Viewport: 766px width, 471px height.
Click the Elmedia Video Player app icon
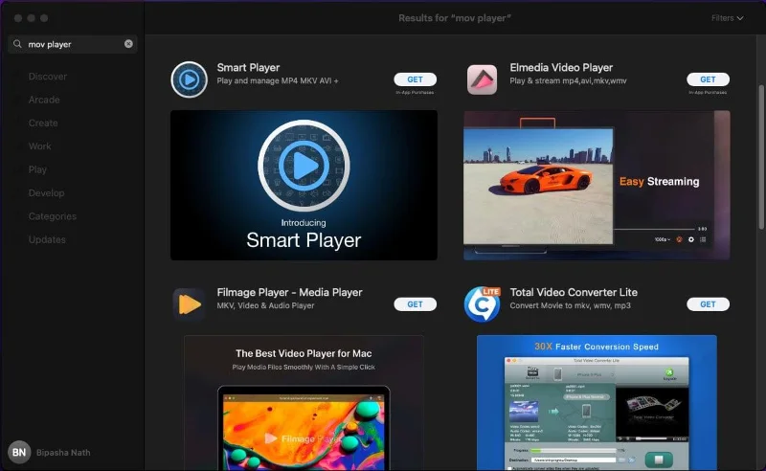click(x=482, y=79)
